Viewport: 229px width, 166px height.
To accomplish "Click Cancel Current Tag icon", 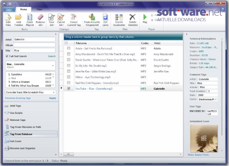I will [x=74, y=17].
